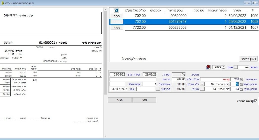
Task: Click the ללא מע"מ field showing 600.00
Action: (x=179, y=84)
